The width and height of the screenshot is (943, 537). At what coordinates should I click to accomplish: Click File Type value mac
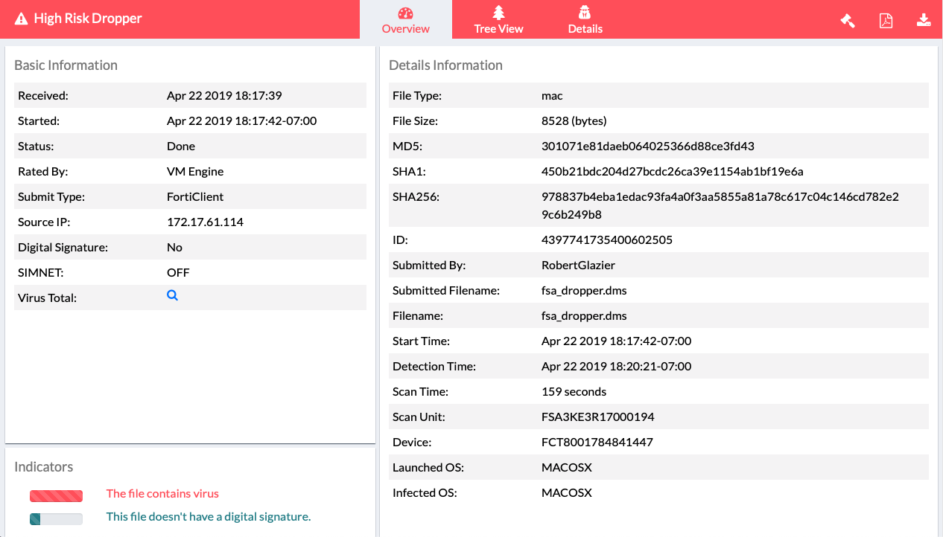click(552, 95)
